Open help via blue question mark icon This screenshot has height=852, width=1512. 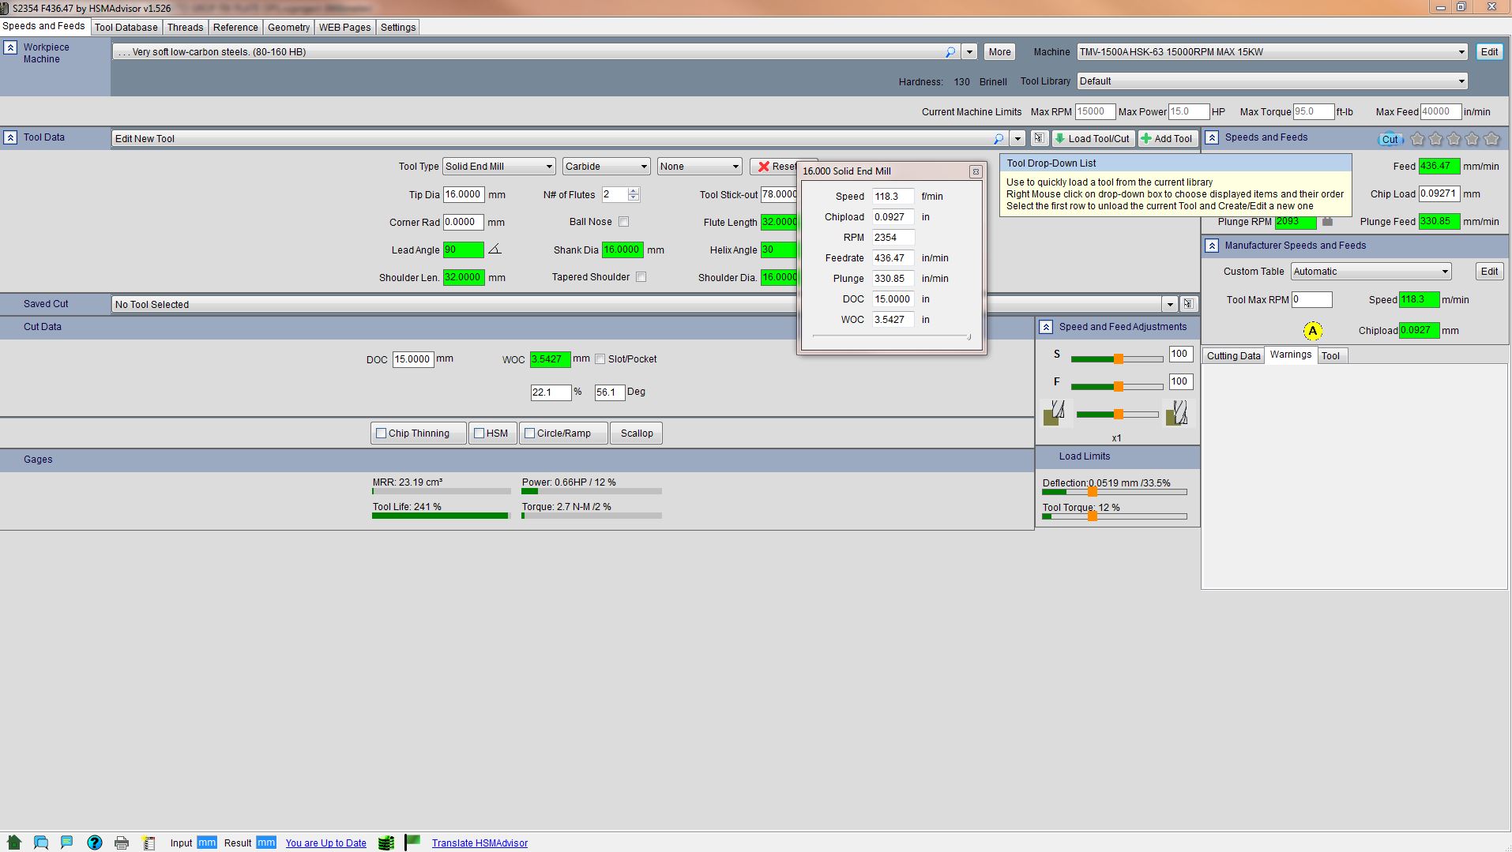[95, 843]
